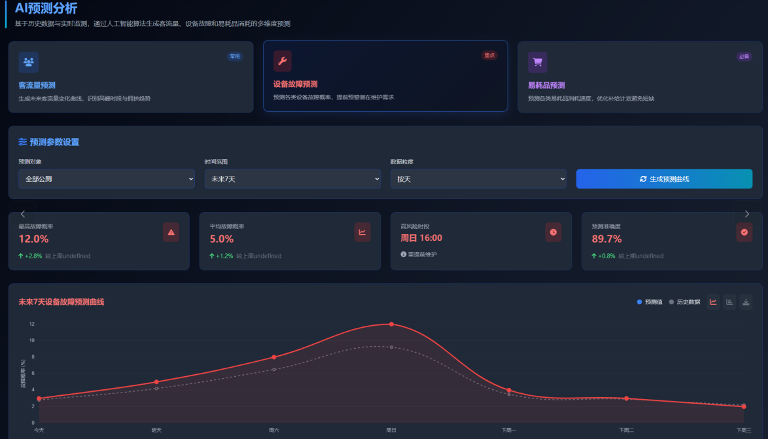Open the 时间范围 dropdown showing 未来7天
The width and height of the screenshot is (768, 439).
pyautogui.click(x=292, y=179)
